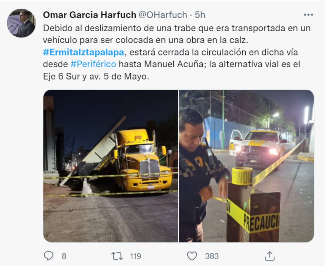
Task: Click the retweet count of 119
Action: click(x=135, y=256)
